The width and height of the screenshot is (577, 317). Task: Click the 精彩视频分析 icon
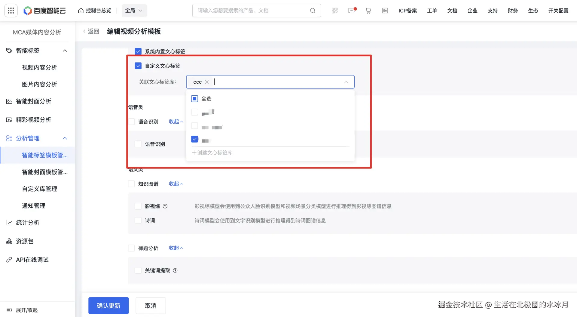click(x=9, y=120)
